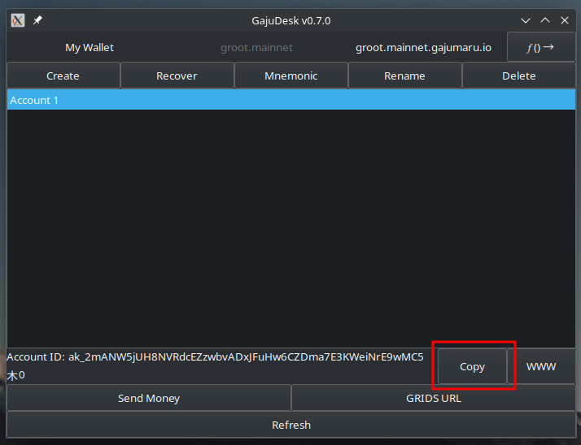The width and height of the screenshot is (581, 445).
Task: Click the Account ID address text
Action: 244,357
